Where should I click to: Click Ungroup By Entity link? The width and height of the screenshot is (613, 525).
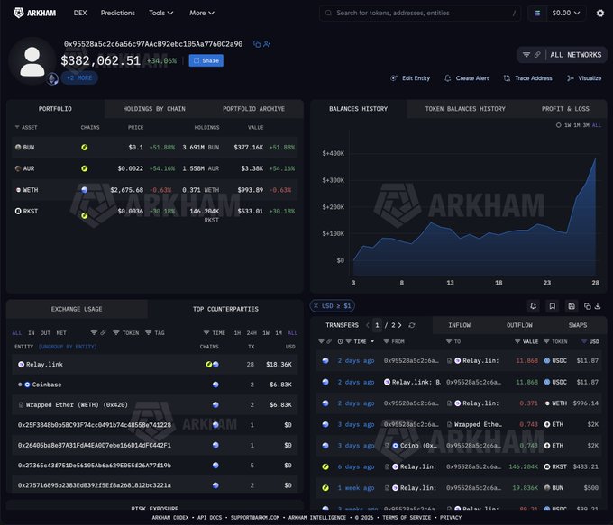(x=68, y=347)
